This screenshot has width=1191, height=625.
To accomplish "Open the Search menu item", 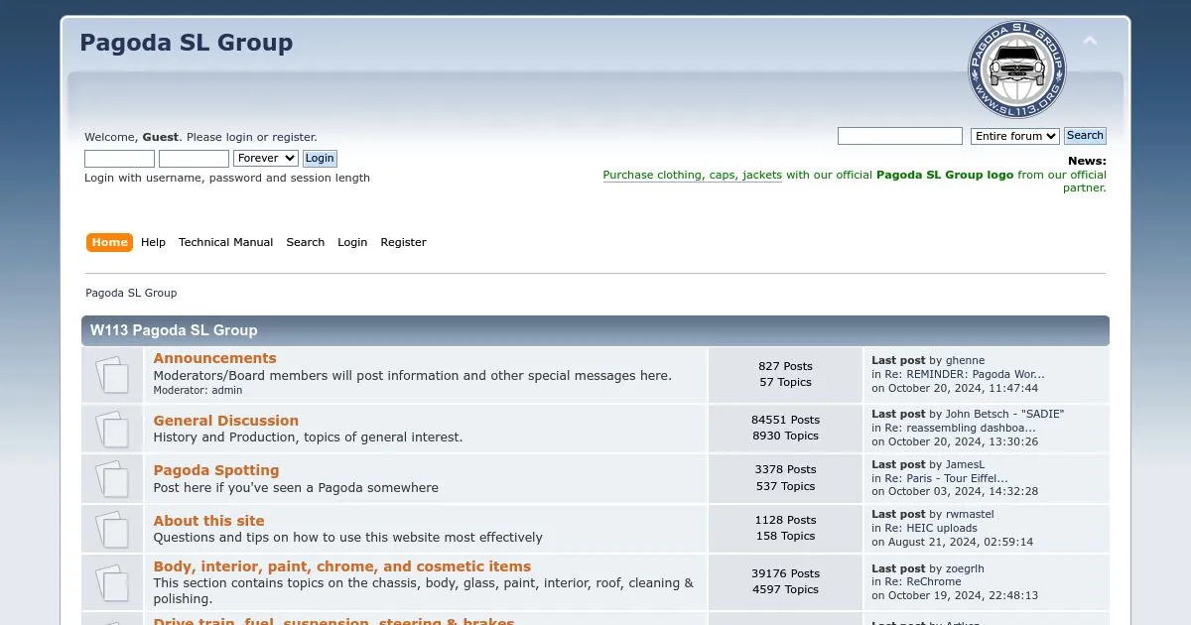I will click(x=306, y=242).
